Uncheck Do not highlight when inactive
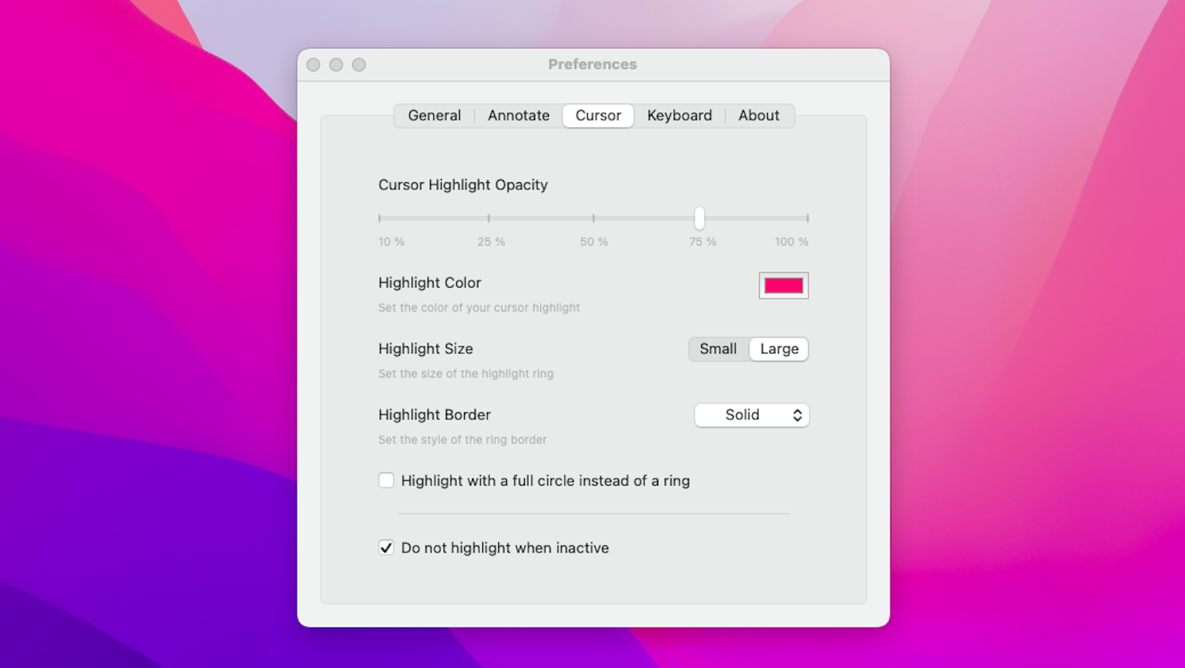 click(386, 547)
